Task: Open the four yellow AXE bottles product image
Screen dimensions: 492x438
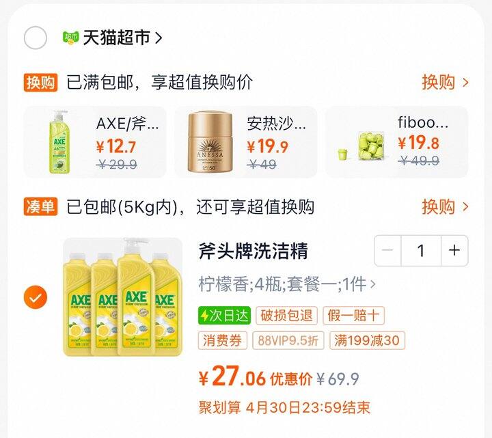Action: [x=123, y=297]
